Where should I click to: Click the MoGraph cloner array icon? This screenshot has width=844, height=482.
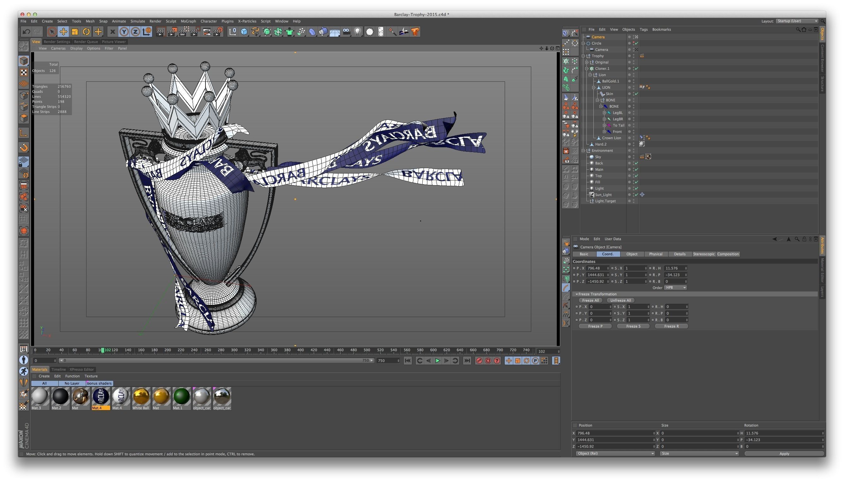click(x=278, y=32)
